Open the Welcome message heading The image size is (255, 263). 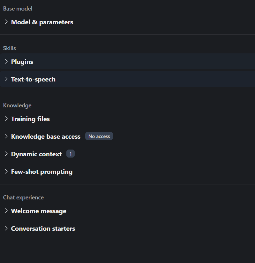click(39, 211)
